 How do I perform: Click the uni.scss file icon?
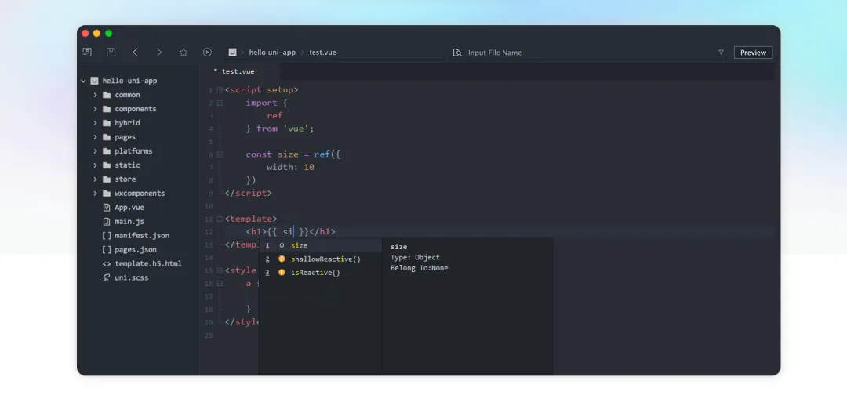coord(107,277)
